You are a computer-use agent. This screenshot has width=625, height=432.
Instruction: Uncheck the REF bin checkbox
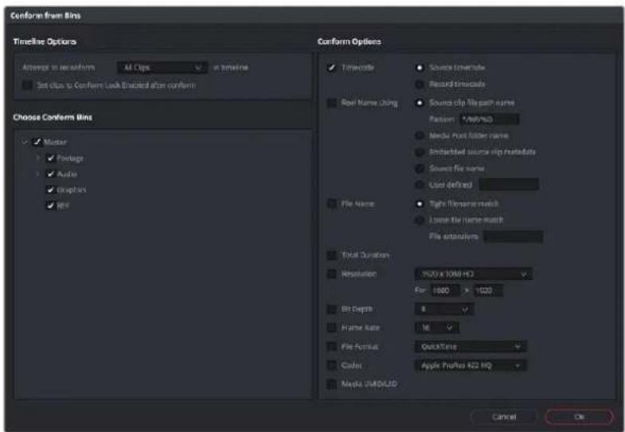click(x=50, y=205)
